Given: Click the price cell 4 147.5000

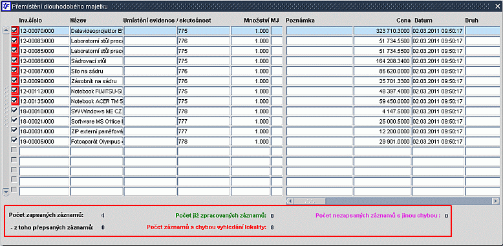Looking at the screenshot, I should [382, 111].
